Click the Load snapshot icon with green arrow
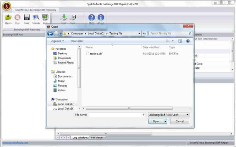 [64, 18]
